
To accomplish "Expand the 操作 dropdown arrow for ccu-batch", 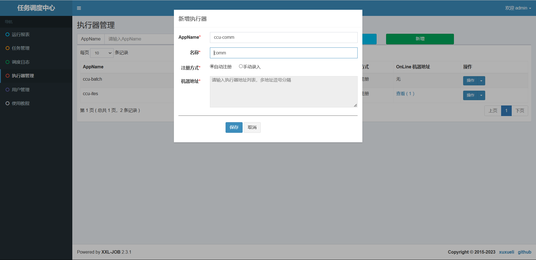I will point(481,81).
